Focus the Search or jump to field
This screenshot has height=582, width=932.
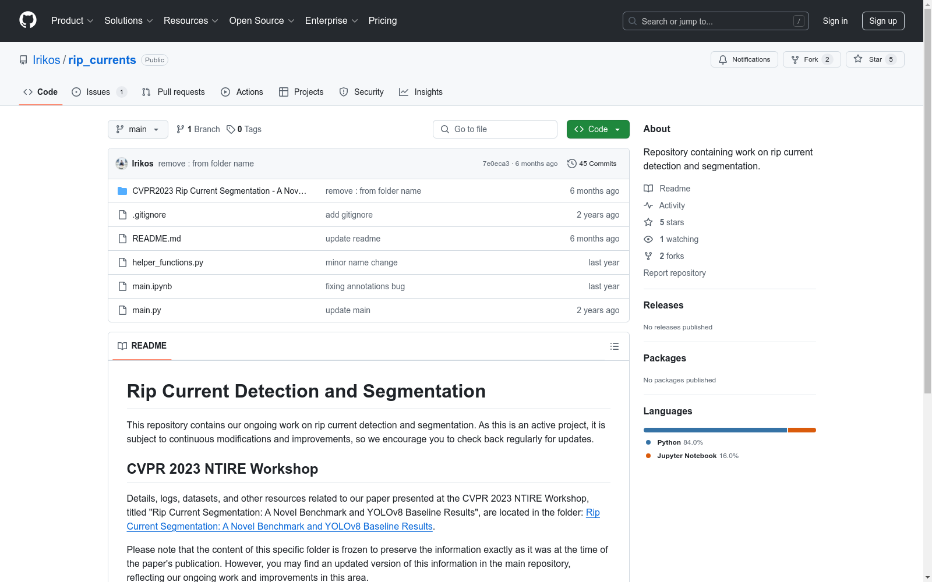[716, 21]
